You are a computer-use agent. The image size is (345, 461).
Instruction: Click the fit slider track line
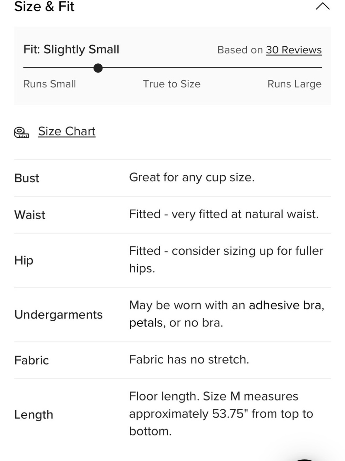tap(172, 68)
